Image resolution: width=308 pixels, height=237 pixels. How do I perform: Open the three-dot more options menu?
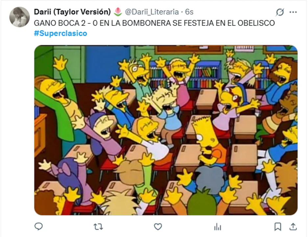[293, 12]
